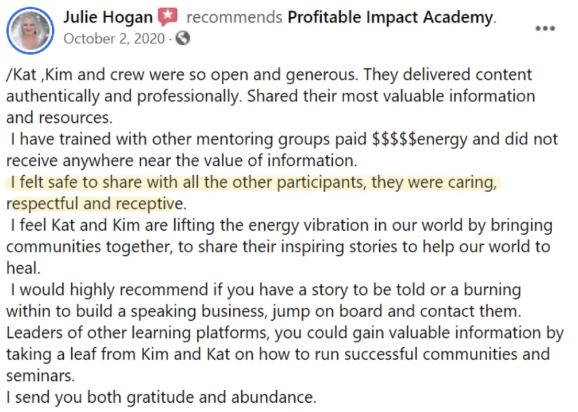Click the "$$$$$energy" text

pyautogui.click(x=419, y=139)
